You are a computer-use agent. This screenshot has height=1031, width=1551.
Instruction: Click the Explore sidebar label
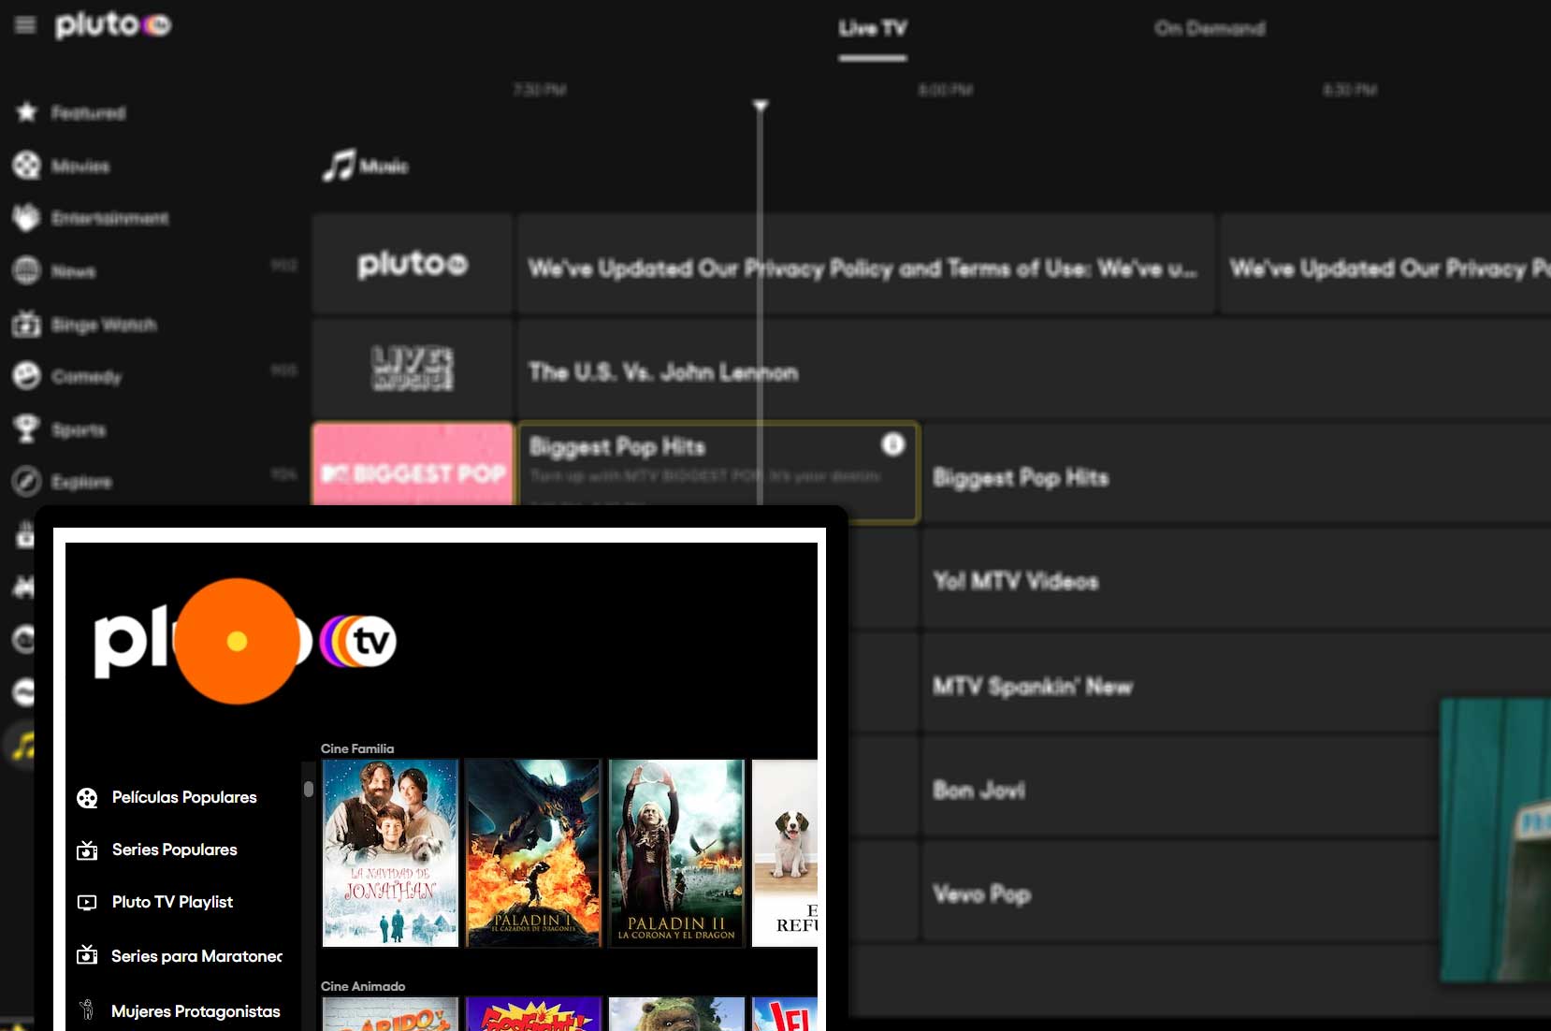(x=81, y=482)
